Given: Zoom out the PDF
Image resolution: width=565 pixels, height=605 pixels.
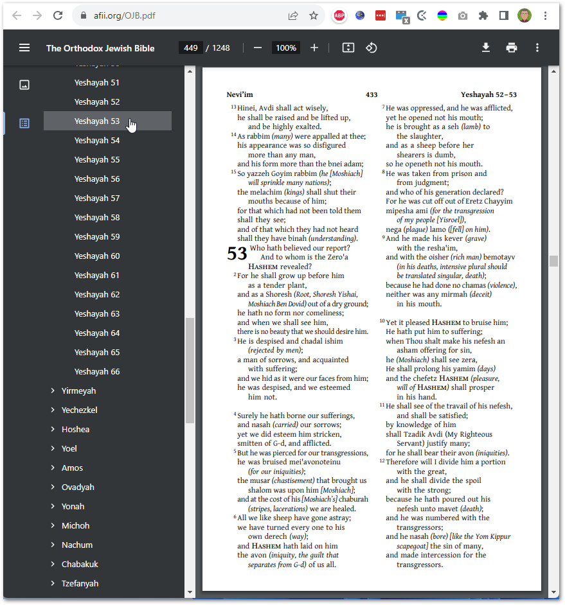Looking at the screenshot, I should pos(258,48).
